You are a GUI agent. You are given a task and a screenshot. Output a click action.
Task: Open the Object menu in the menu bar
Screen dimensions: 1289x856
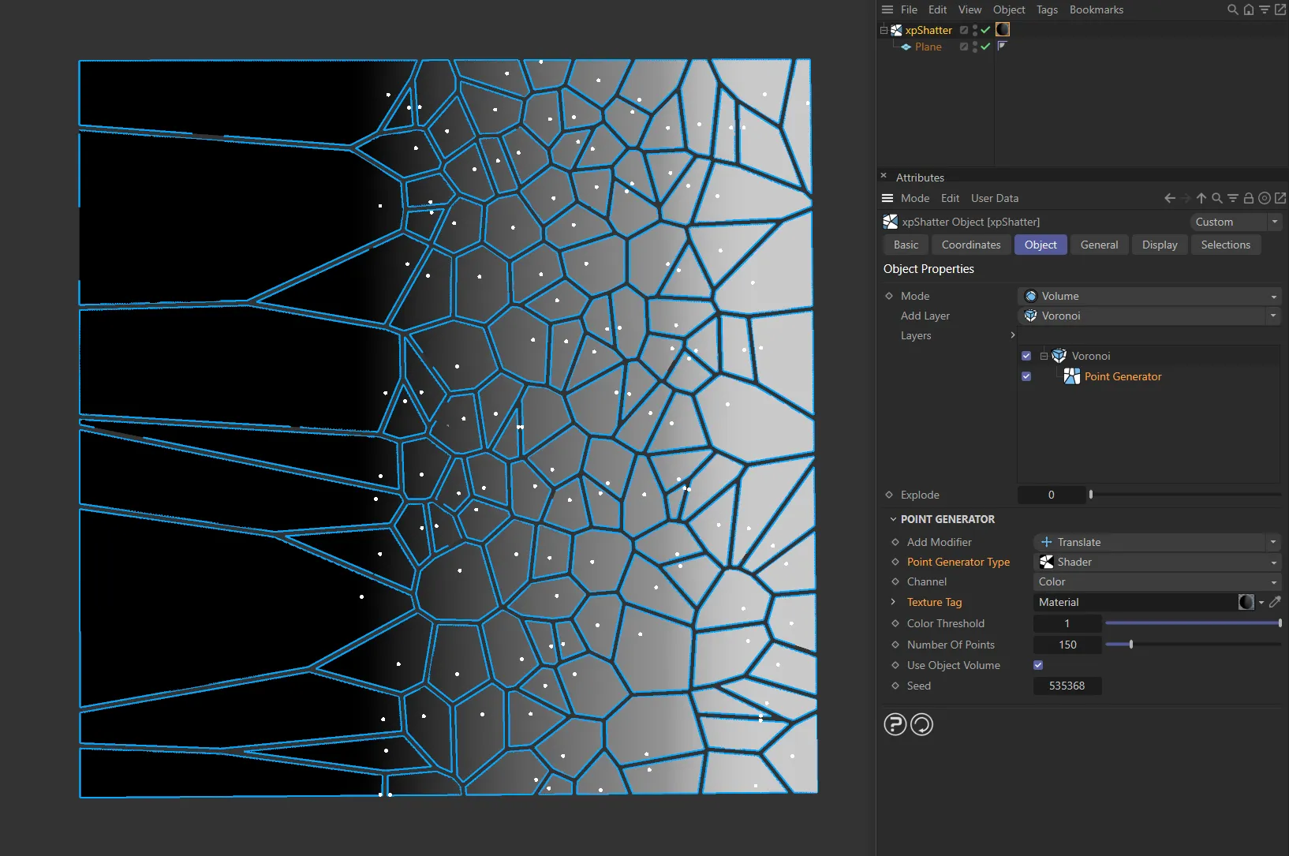click(x=1009, y=9)
